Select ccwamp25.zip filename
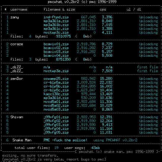The height and width of the screenshot is (162, 162). pyautogui.click(x=56, y=79)
